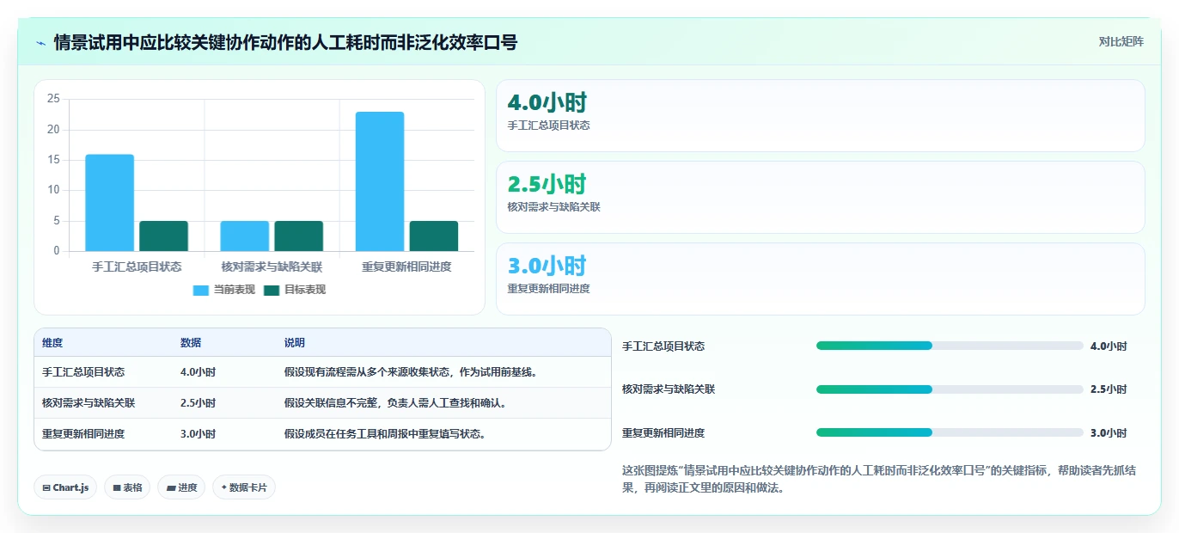Screen dimensions: 1179x533
Task: Click the progress bar for 重复更新相同进度
Action: 950,432
